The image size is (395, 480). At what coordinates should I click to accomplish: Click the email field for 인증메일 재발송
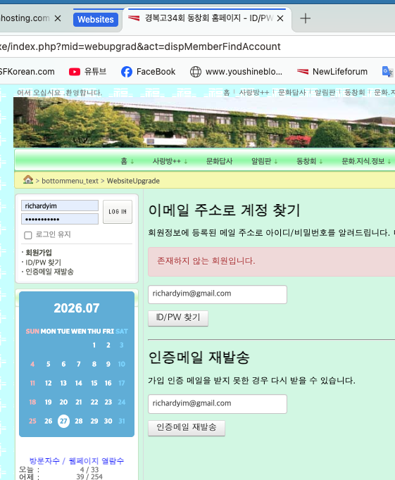[218, 404]
